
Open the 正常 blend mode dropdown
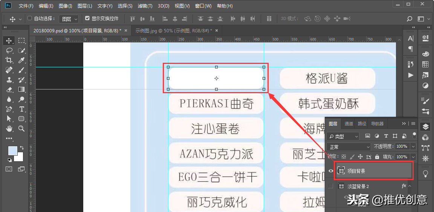pyautogui.click(x=348, y=147)
